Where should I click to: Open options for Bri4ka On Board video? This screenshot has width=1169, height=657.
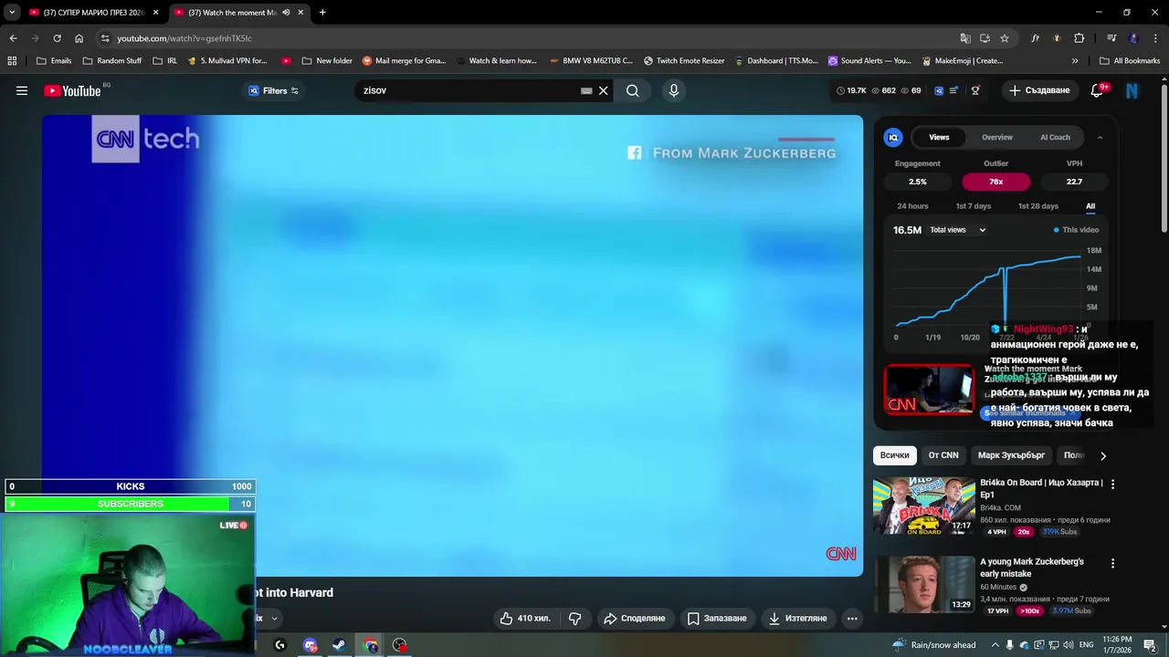(x=1112, y=484)
